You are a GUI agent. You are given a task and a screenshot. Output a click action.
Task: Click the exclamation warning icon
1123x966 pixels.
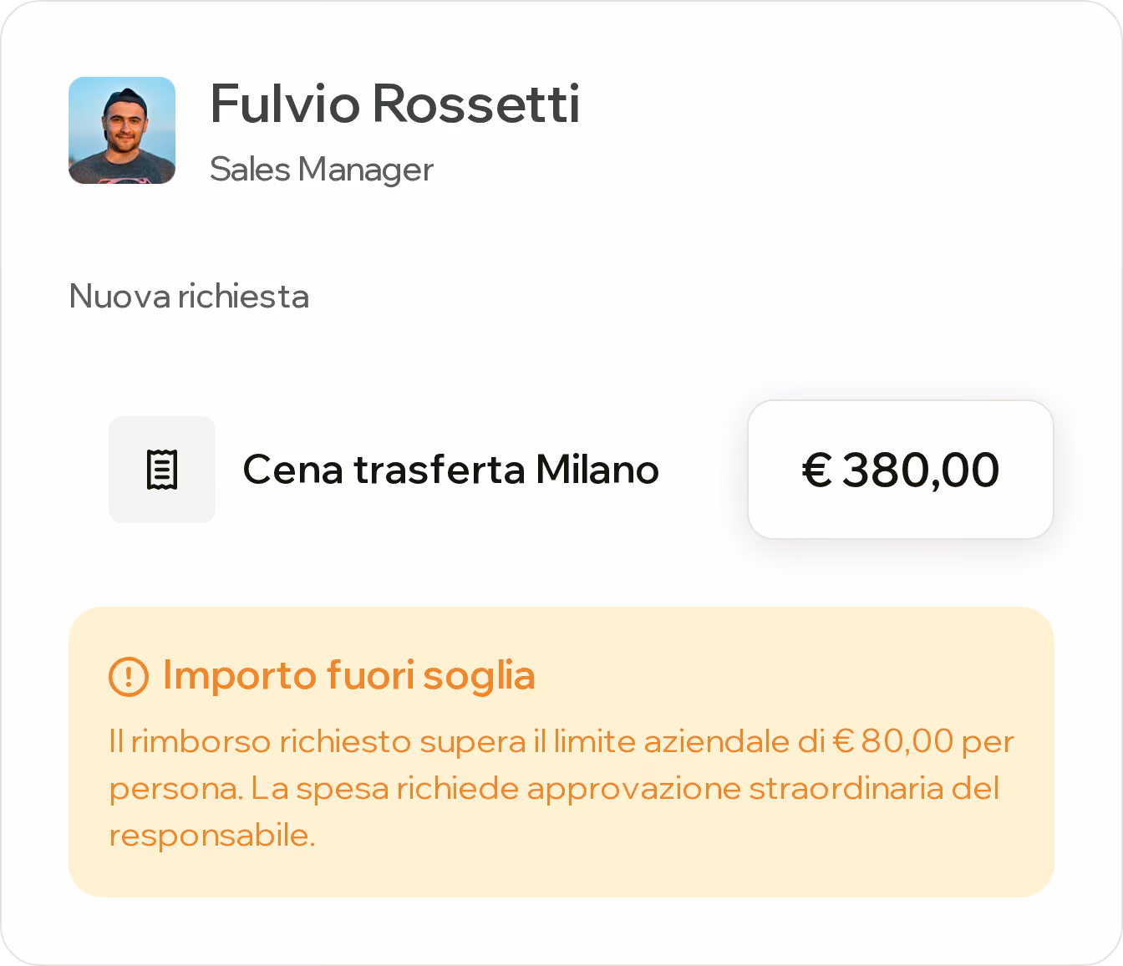coord(129,676)
